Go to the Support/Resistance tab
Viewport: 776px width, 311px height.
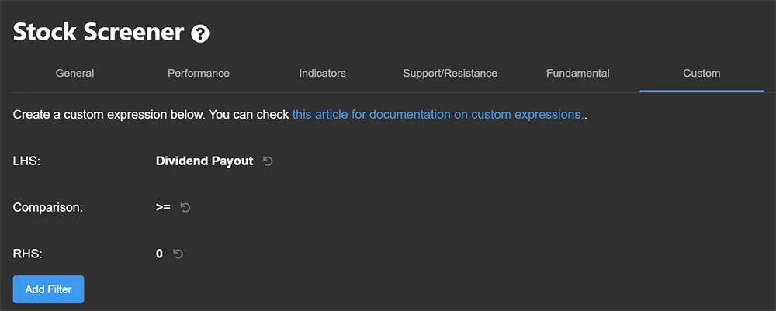click(450, 74)
